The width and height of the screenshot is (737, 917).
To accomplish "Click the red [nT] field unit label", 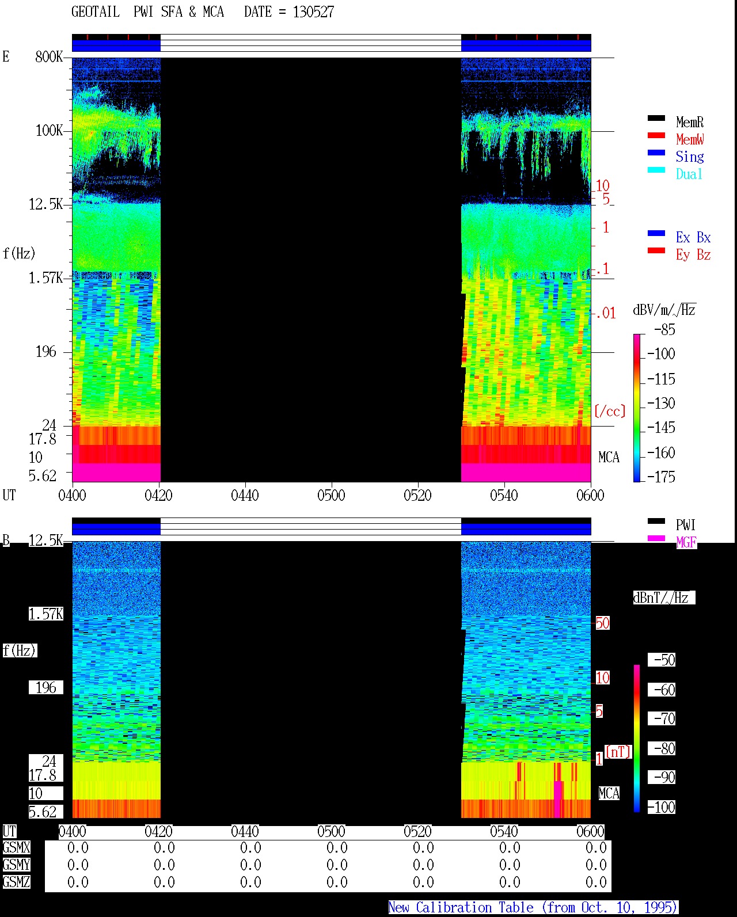I will click(x=618, y=752).
